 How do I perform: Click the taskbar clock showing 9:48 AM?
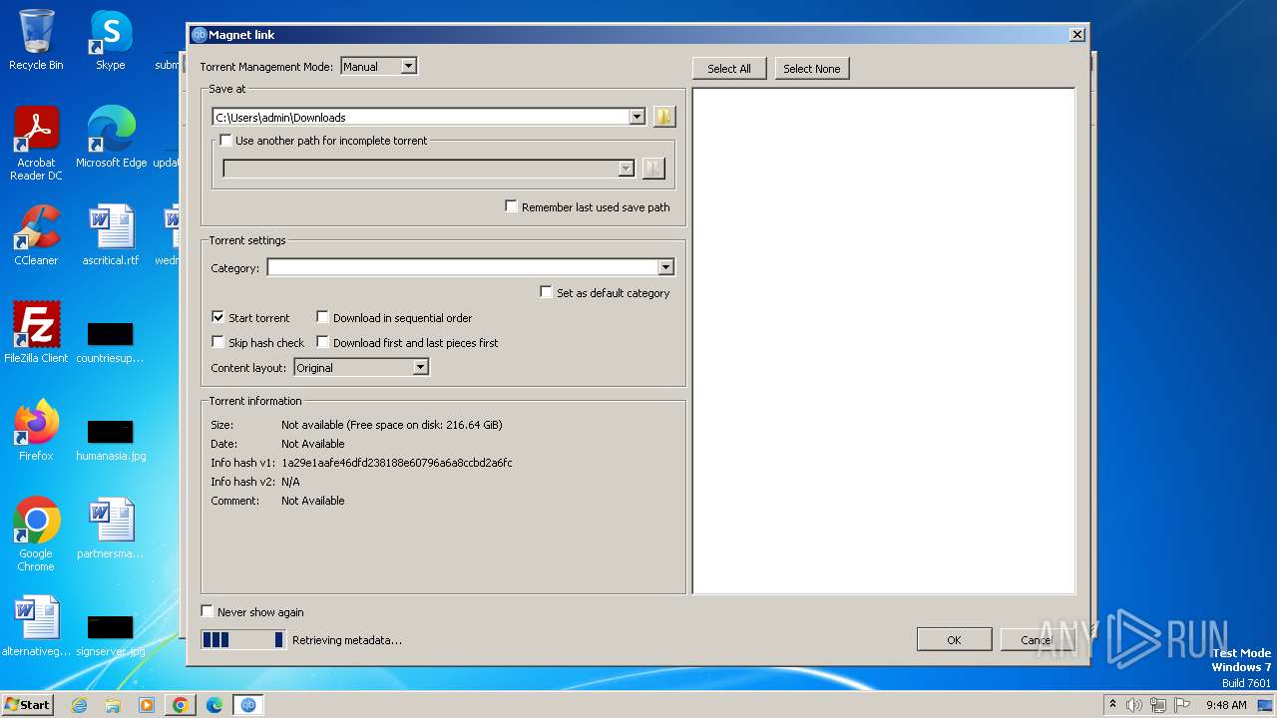[1226, 705]
